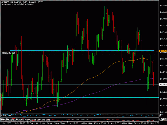
Task: Click the 1.67980 price axis label
Action: [x=163, y=19]
